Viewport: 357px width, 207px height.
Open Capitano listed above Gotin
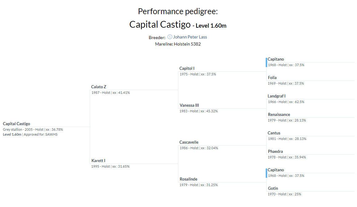click(x=276, y=170)
